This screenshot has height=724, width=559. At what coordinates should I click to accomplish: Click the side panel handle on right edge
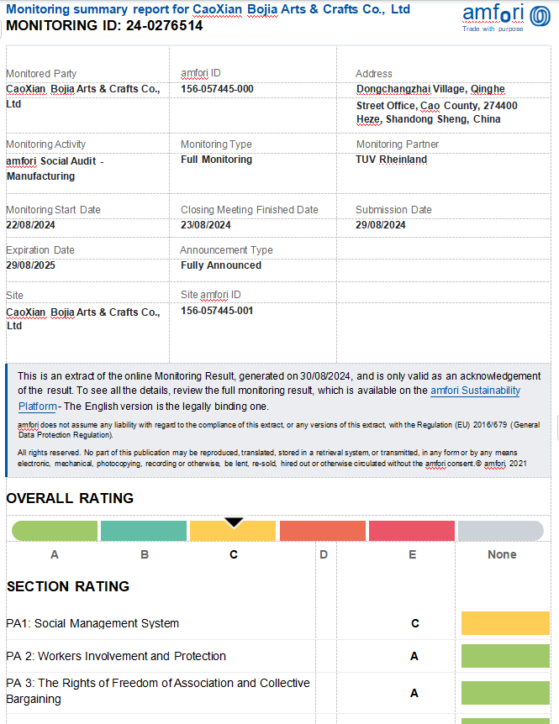[x=555, y=428]
